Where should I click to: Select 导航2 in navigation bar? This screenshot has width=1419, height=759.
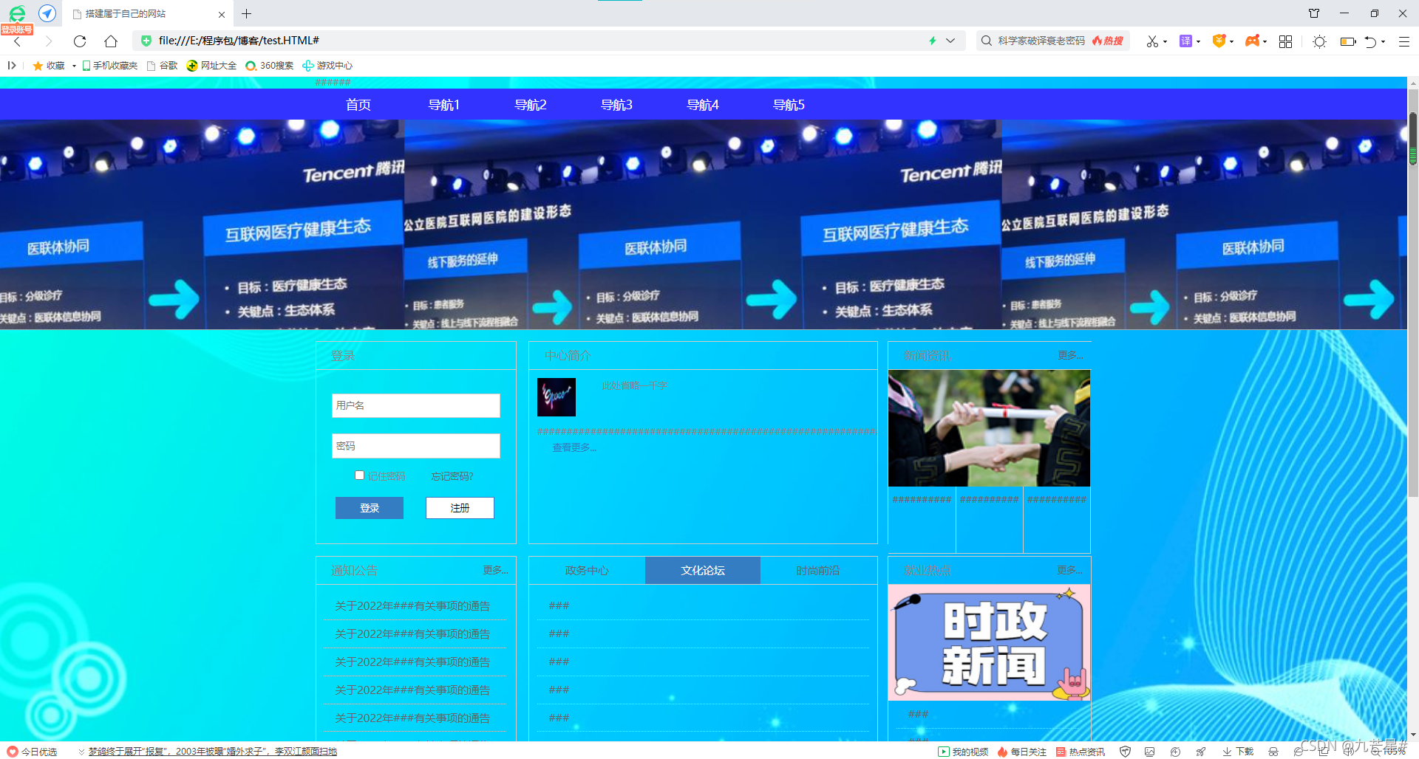[x=531, y=105]
